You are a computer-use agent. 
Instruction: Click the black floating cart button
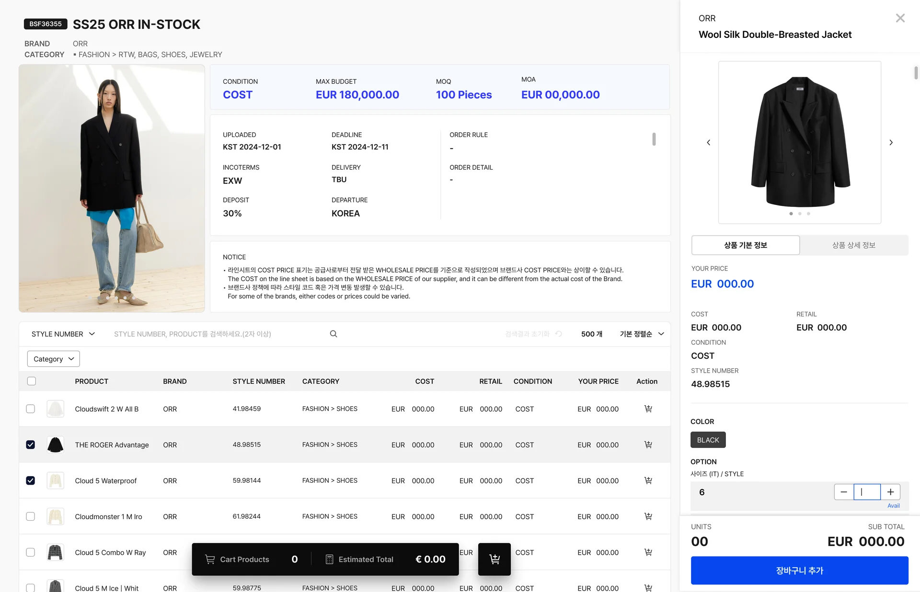point(494,559)
